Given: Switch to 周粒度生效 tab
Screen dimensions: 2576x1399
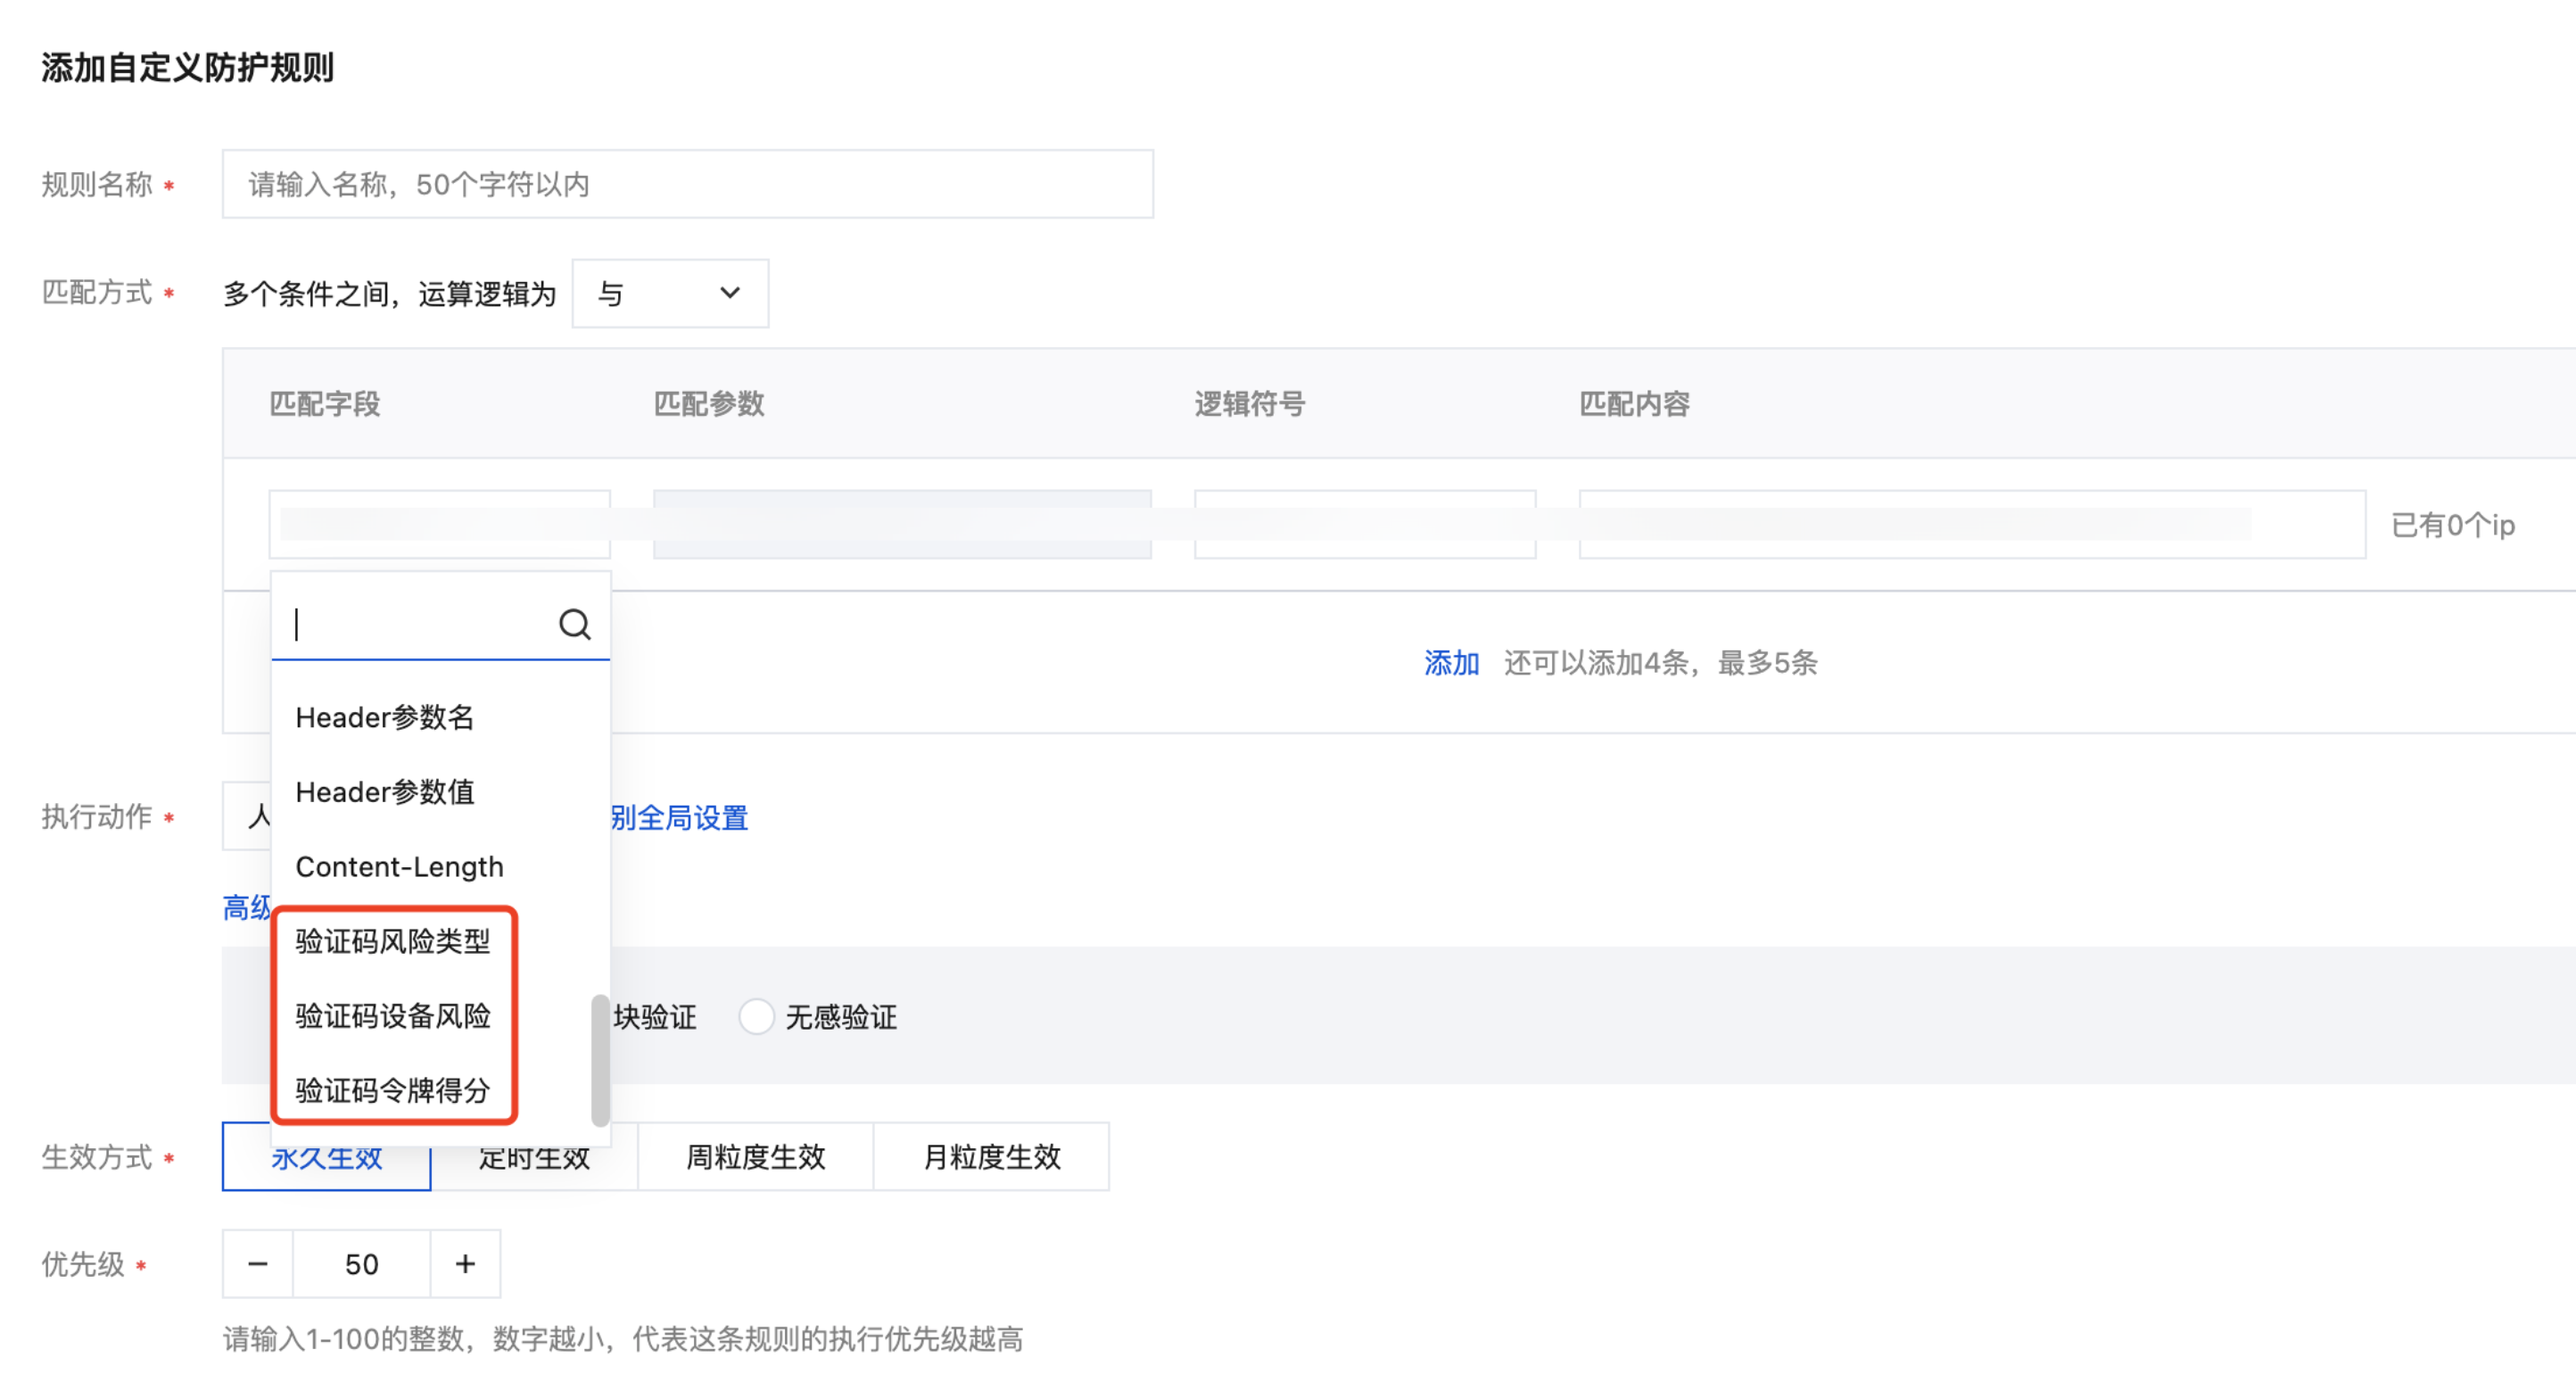Looking at the screenshot, I should click(755, 1157).
